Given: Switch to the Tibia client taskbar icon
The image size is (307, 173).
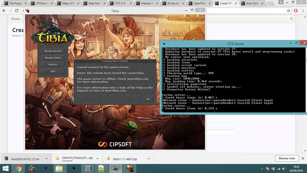Looking at the screenshot, I should click(x=130, y=168).
